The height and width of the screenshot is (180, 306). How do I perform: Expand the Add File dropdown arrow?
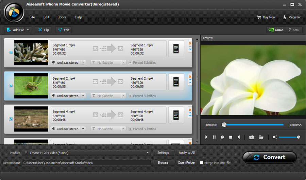28,30
